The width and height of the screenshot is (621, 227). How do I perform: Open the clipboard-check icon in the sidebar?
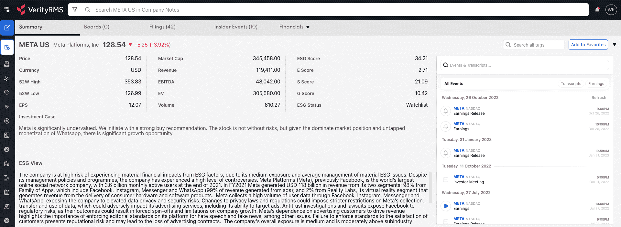point(7,164)
